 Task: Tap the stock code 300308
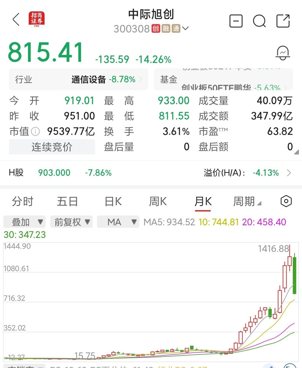point(132,29)
